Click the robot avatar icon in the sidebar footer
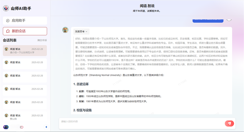244x132 pixels. (x=6, y=127)
